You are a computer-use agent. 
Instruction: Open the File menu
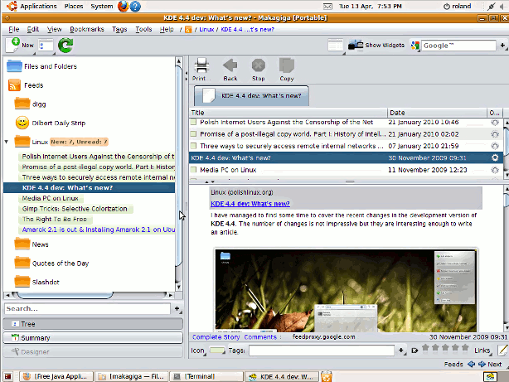coord(13,29)
